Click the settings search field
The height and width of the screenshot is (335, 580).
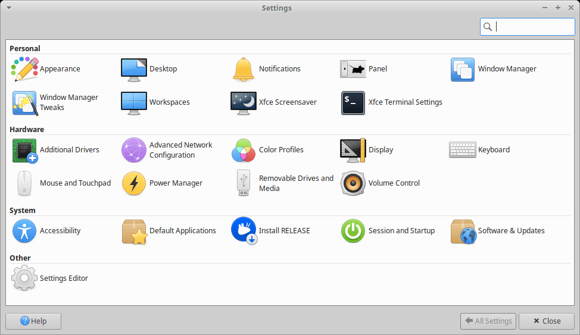pos(533,27)
